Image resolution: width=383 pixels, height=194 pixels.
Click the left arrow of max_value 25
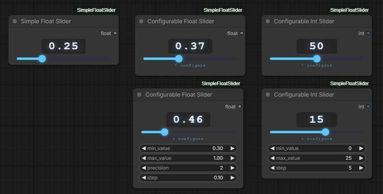pyautogui.click(x=272, y=158)
